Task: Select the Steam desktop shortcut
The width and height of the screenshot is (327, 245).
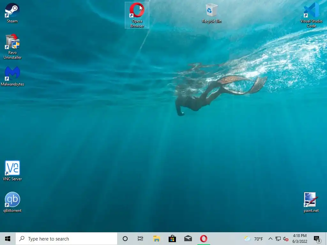Action: point(12,13)
